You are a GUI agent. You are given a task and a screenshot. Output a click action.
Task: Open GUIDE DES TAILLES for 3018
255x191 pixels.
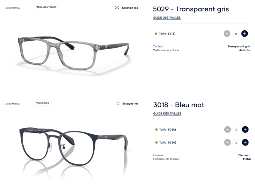tap(167, 113)
